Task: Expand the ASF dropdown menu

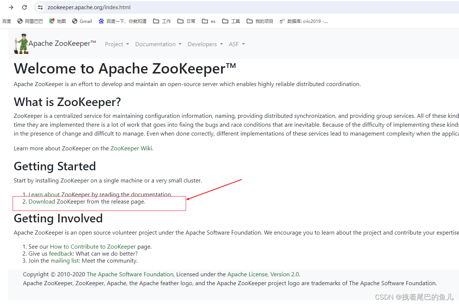Action: 237,44
